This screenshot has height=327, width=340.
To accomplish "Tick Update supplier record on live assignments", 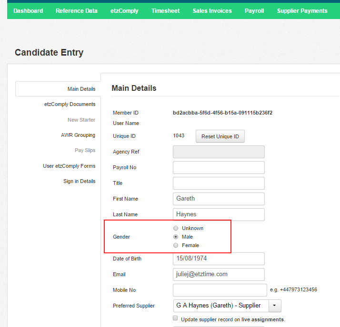I will [x=175, y=318].
